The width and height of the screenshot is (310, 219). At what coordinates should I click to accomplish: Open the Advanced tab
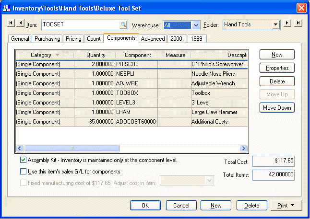tap(153, 39)
